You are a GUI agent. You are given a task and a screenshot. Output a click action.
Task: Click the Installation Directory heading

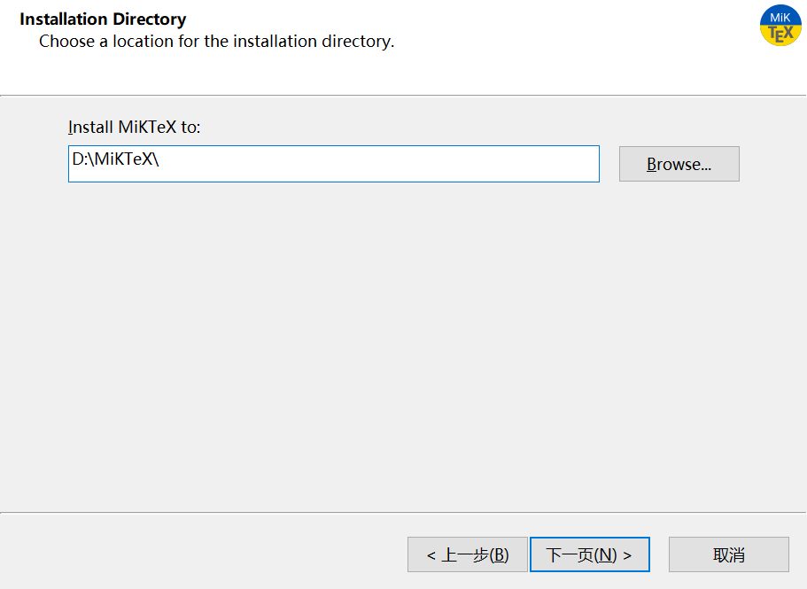coord(103,19)
